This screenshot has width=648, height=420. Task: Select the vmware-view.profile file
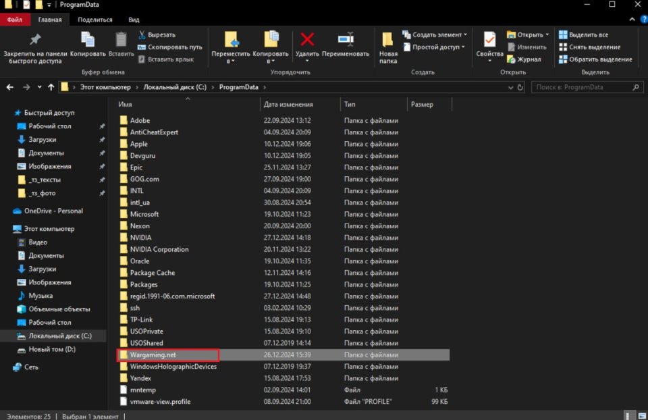(x=160, y=402)
